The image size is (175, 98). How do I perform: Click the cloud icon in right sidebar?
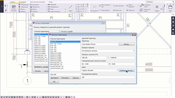pos(173,29)
